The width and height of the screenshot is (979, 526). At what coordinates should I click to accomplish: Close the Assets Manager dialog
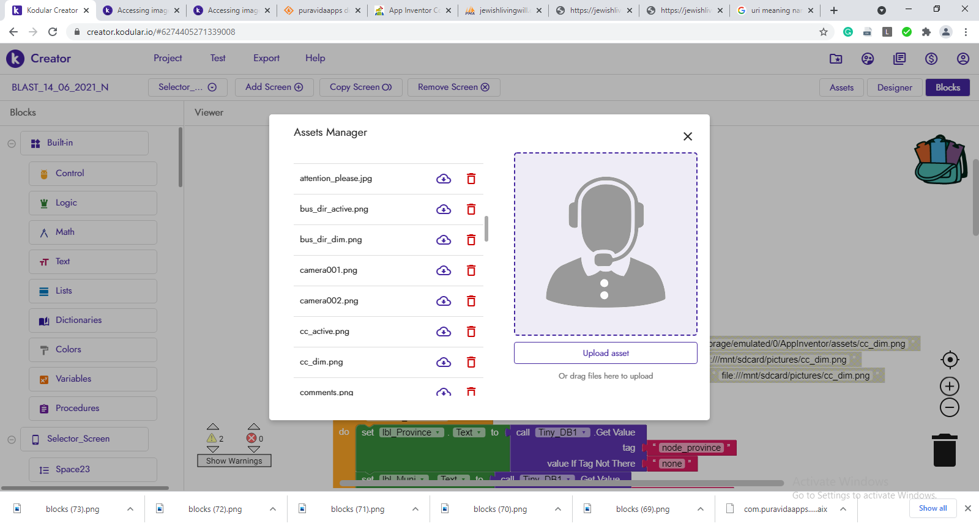tap(688, 136)
